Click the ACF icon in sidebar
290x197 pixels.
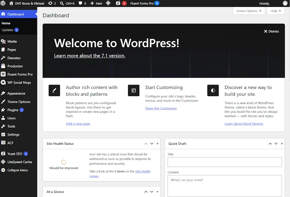3,143
